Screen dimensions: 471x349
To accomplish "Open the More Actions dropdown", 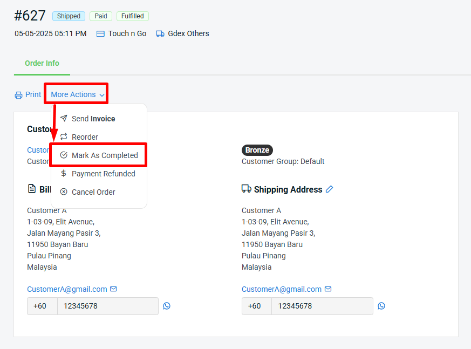I will tap(73, 94).
